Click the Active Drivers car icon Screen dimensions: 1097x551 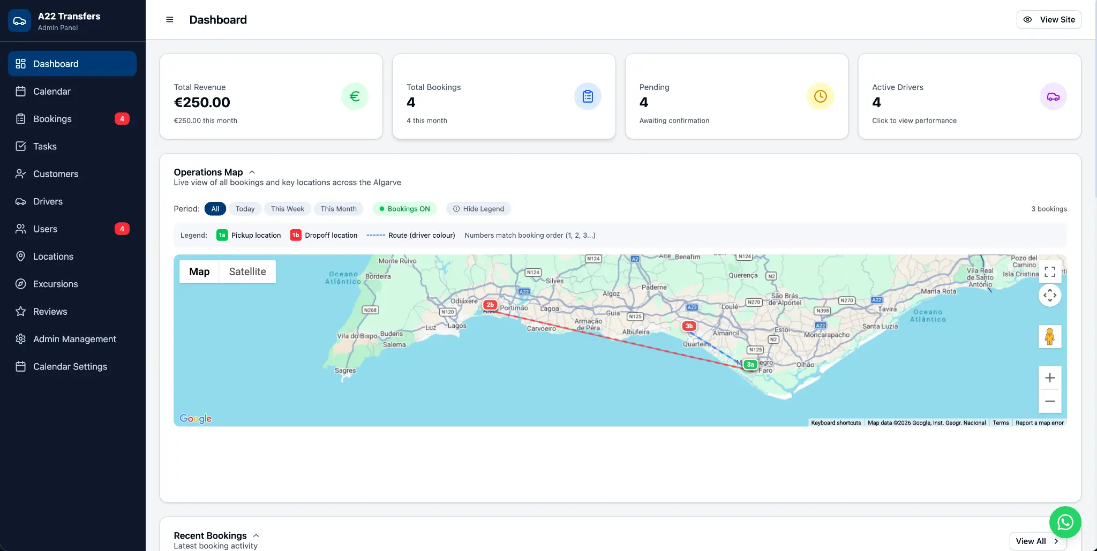pyautogui.click(x=1053, y=96)
